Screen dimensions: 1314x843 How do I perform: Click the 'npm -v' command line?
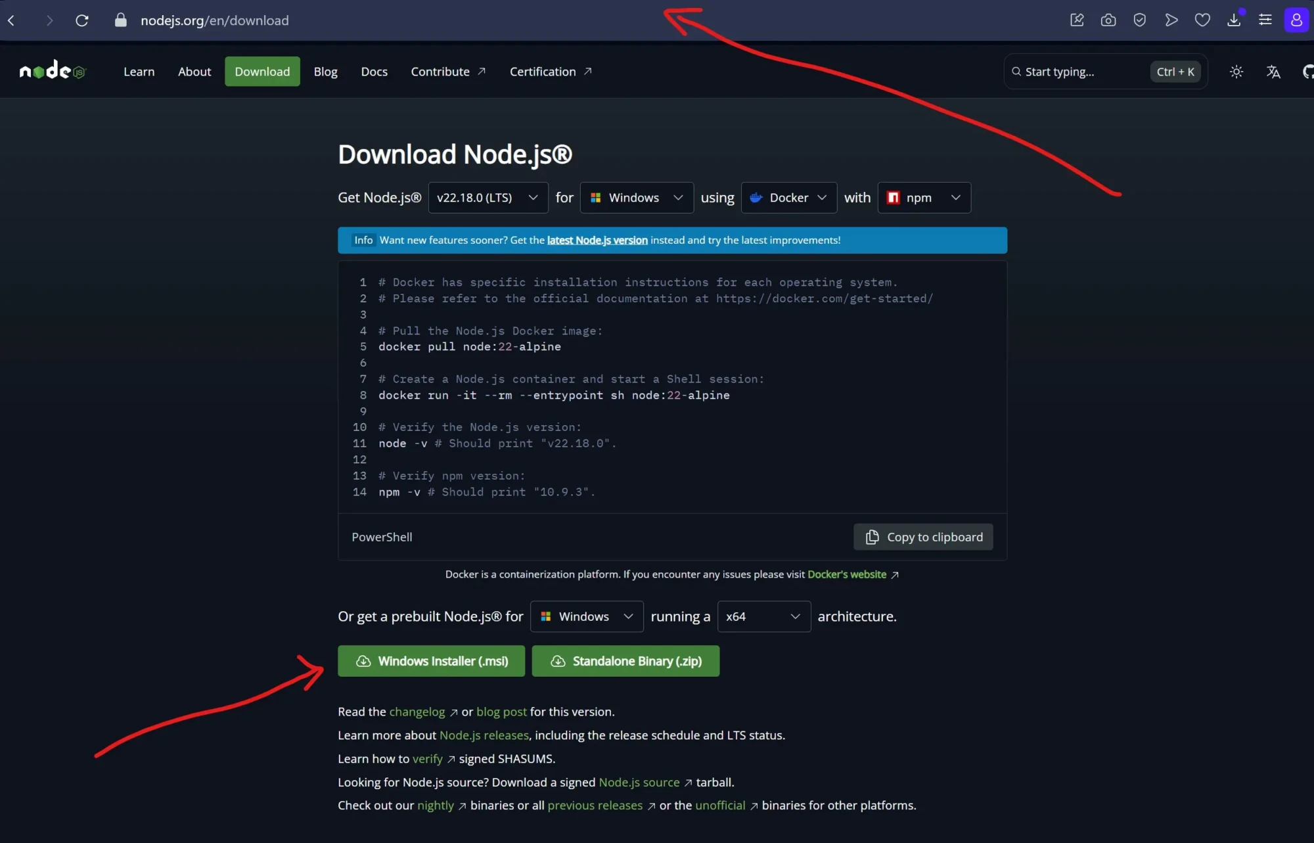(x=487, y=492)
